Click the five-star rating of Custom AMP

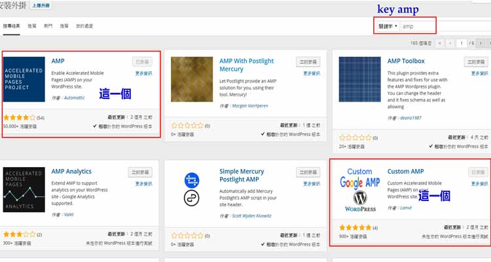click(355, 227)
